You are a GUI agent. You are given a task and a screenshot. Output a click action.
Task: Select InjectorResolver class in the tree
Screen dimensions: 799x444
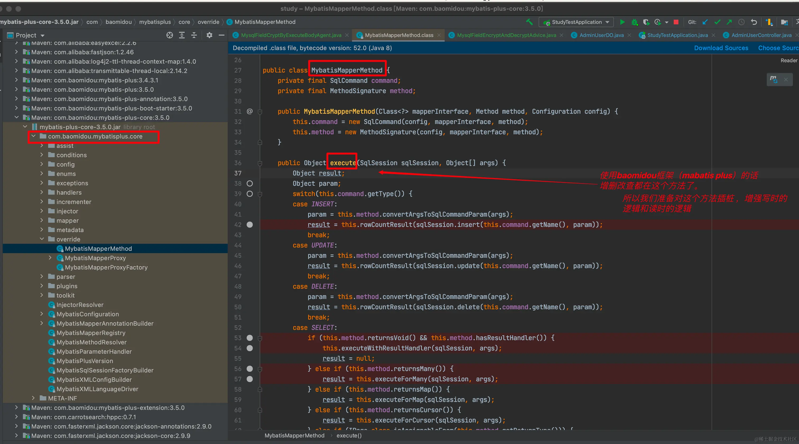(x=80, y=305)
